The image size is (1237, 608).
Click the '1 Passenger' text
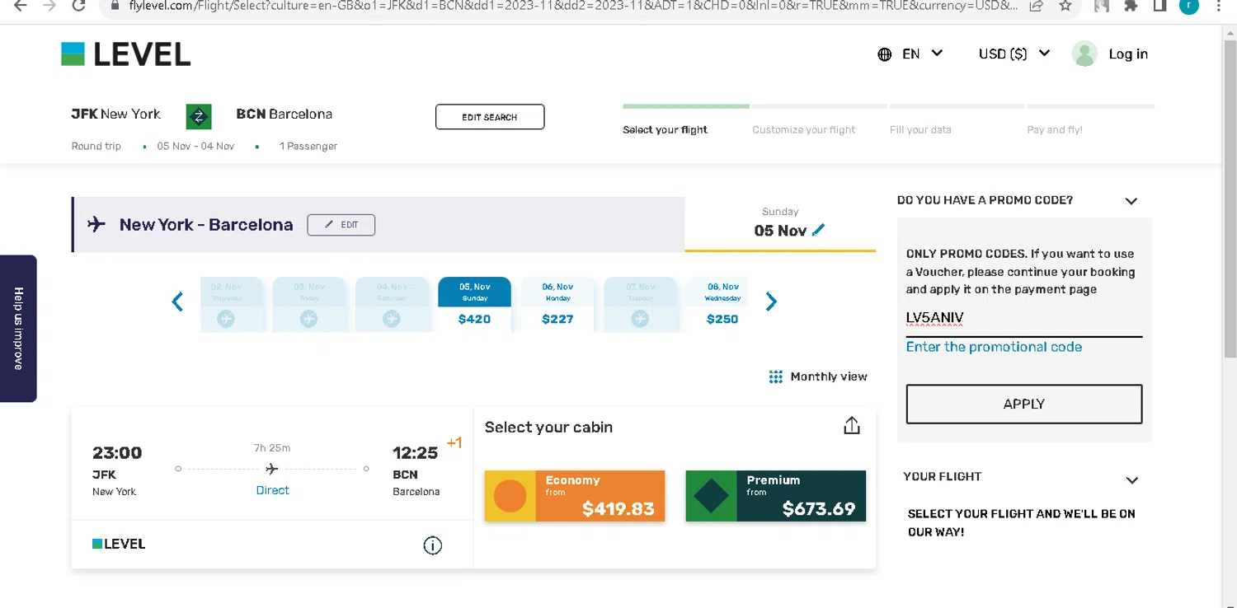coord(308,146)
